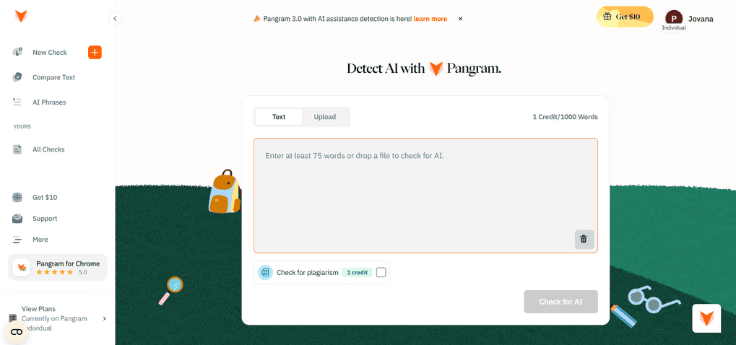Click the fox logo in the page heading

click(x=436, y=69)
